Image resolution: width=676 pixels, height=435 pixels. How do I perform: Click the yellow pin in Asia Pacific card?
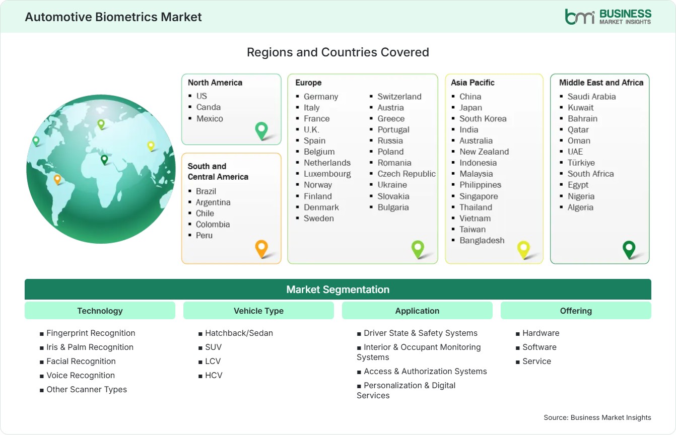click(524, 250)
